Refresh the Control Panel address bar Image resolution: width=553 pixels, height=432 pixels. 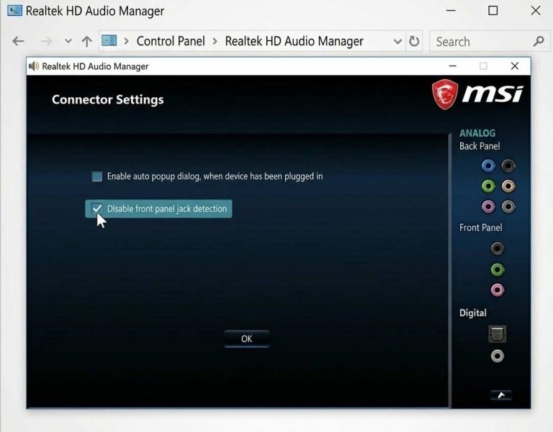click(414, 41)
